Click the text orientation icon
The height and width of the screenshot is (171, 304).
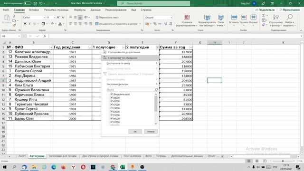click(86, 18)
